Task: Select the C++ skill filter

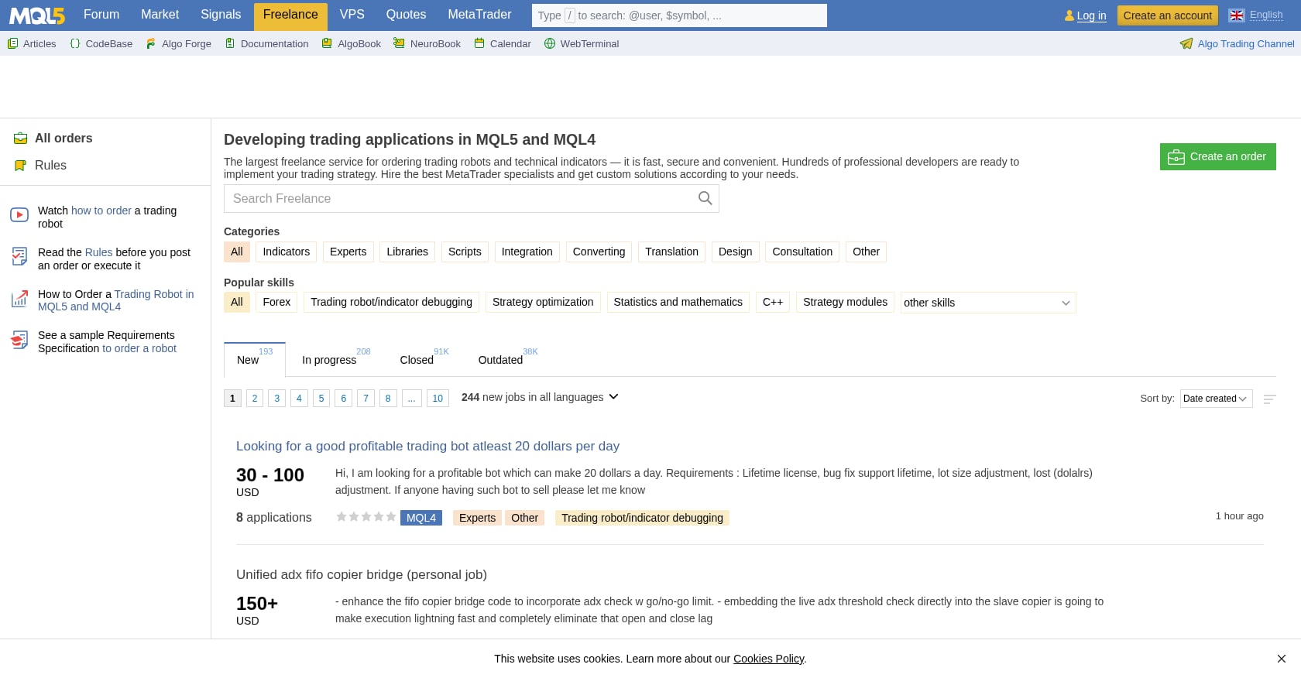Action: click(x=773, y=302)
